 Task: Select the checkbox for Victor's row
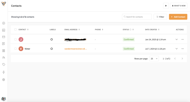click(x=15, y=49)
